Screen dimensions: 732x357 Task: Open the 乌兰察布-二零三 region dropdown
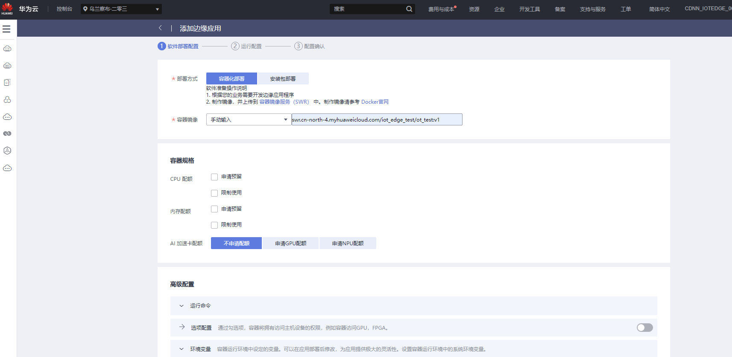click(121, 9)
